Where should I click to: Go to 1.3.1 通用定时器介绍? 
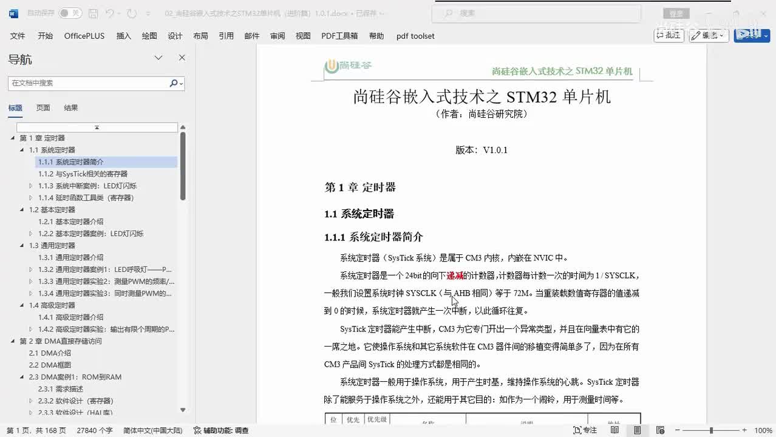tap(71, 257)
